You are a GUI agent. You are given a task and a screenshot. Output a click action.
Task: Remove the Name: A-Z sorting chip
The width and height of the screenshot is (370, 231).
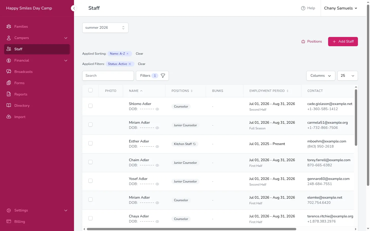127,54
